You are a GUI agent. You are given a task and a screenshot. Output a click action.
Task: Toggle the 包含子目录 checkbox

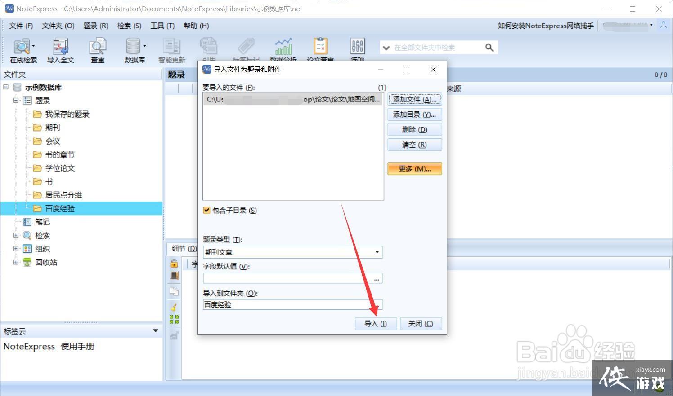click(x=206, y=210)
